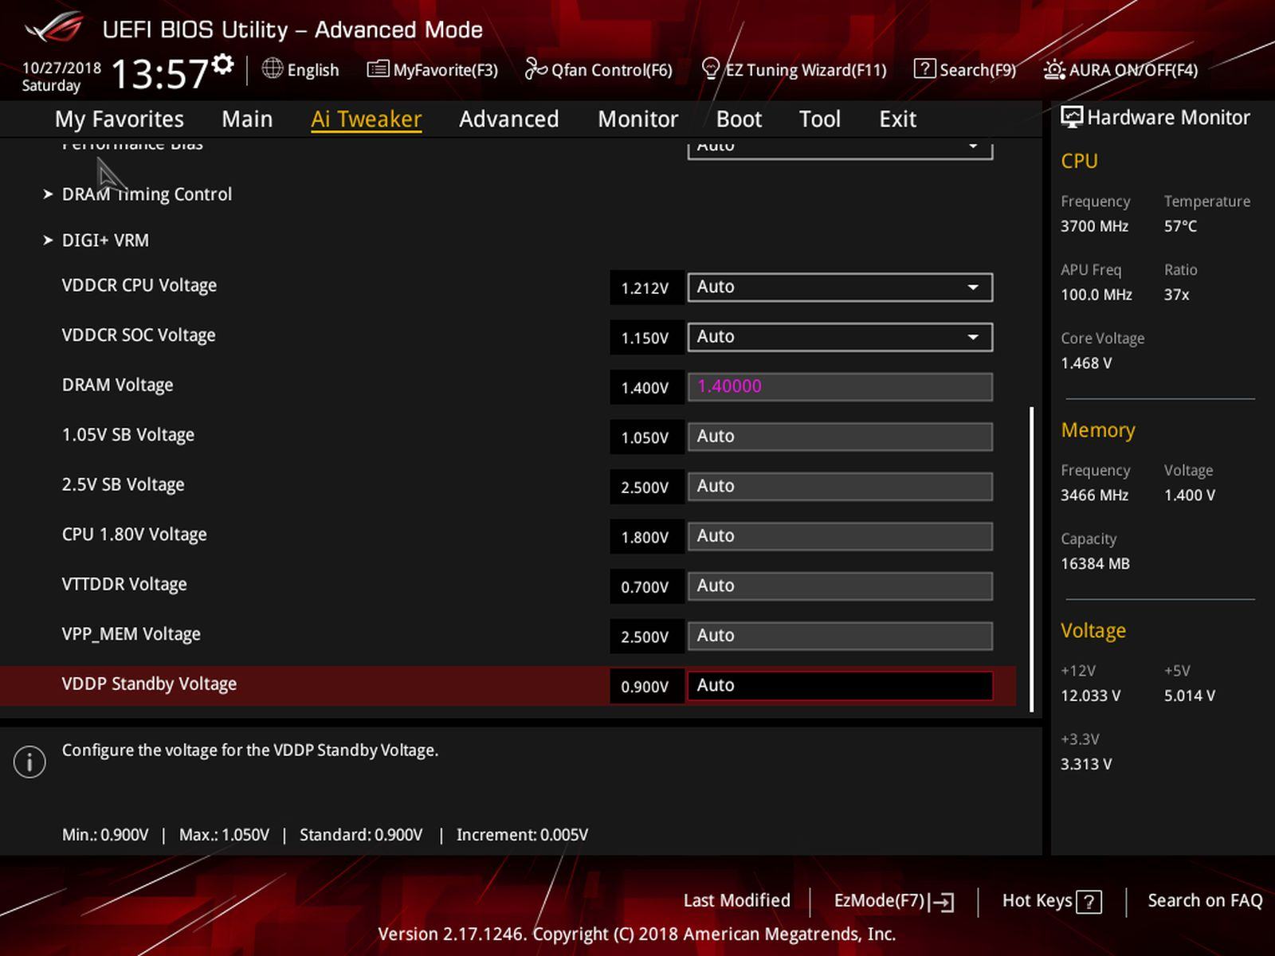Open MyFavorite(F3) shortcut
Viewport: 1275px width, 956px height.
[x=432, y=70]
